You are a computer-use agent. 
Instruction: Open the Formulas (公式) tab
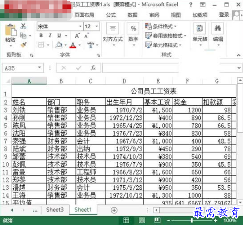111,15
